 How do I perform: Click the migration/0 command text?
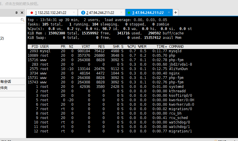[180, 109]
